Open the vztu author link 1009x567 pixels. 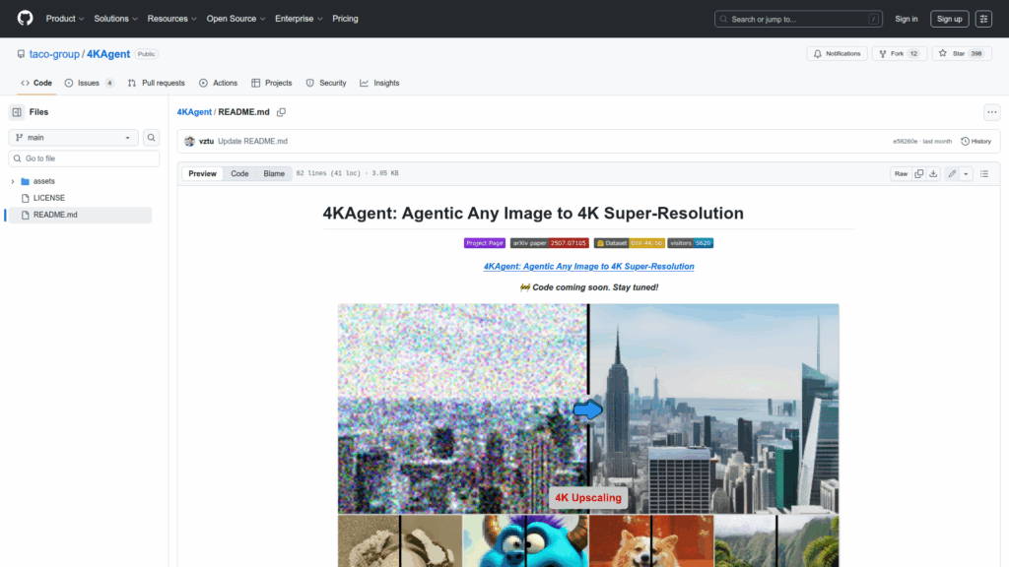coord(206,141)
